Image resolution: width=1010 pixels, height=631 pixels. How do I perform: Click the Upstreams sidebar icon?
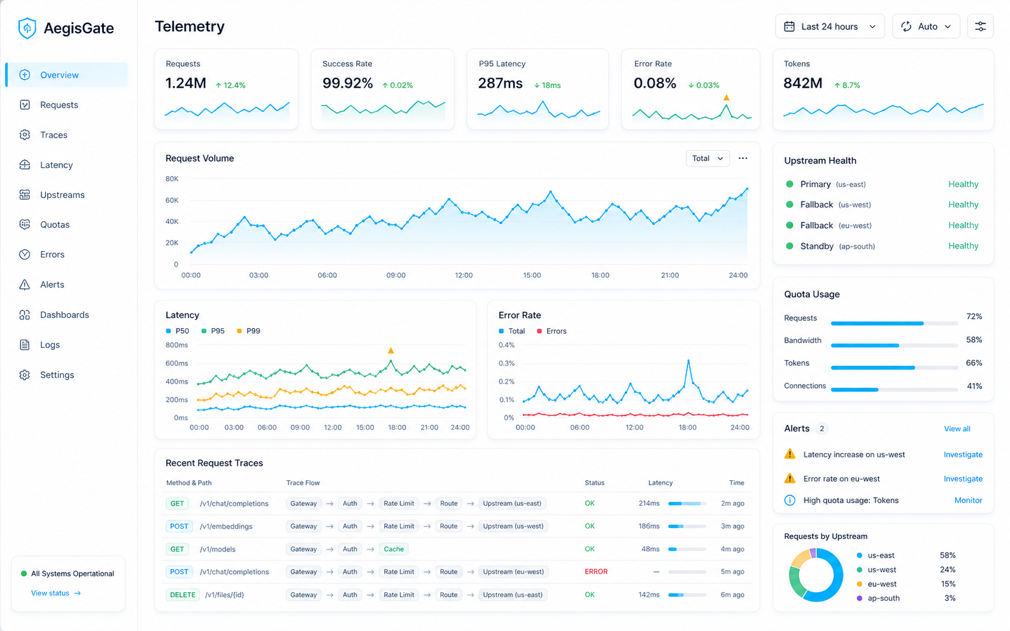point(25,195)
